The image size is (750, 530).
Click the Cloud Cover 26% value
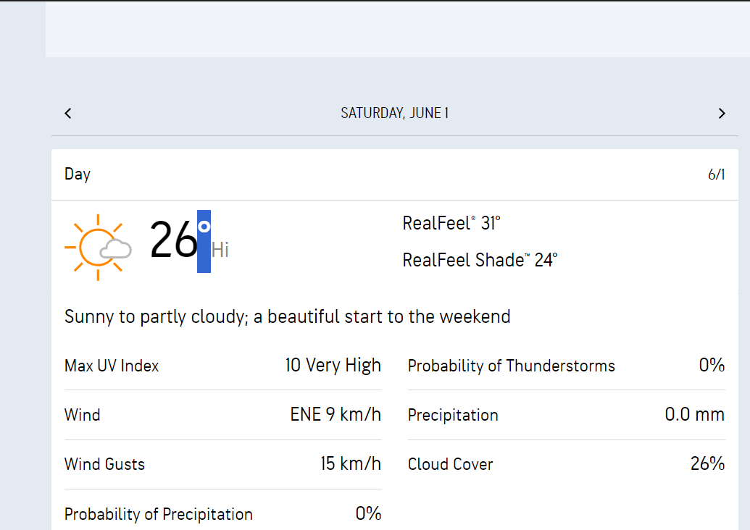(707, 464)
